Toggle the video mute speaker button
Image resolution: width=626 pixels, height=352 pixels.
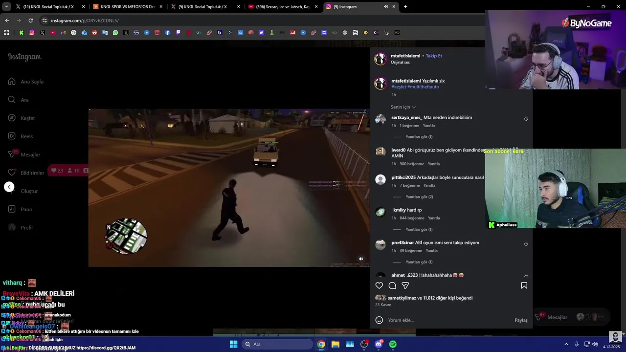pyautogui.click(x=361, y=259)
